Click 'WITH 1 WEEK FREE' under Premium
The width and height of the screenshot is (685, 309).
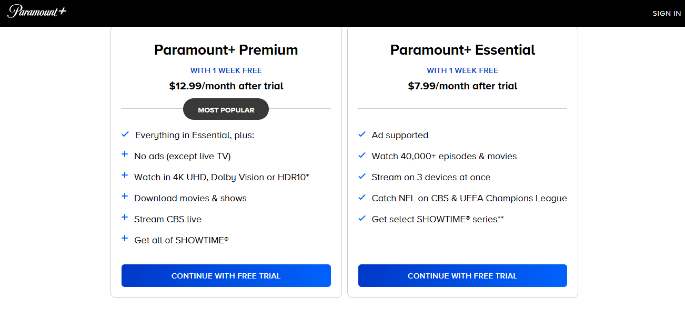coord(226,70)
